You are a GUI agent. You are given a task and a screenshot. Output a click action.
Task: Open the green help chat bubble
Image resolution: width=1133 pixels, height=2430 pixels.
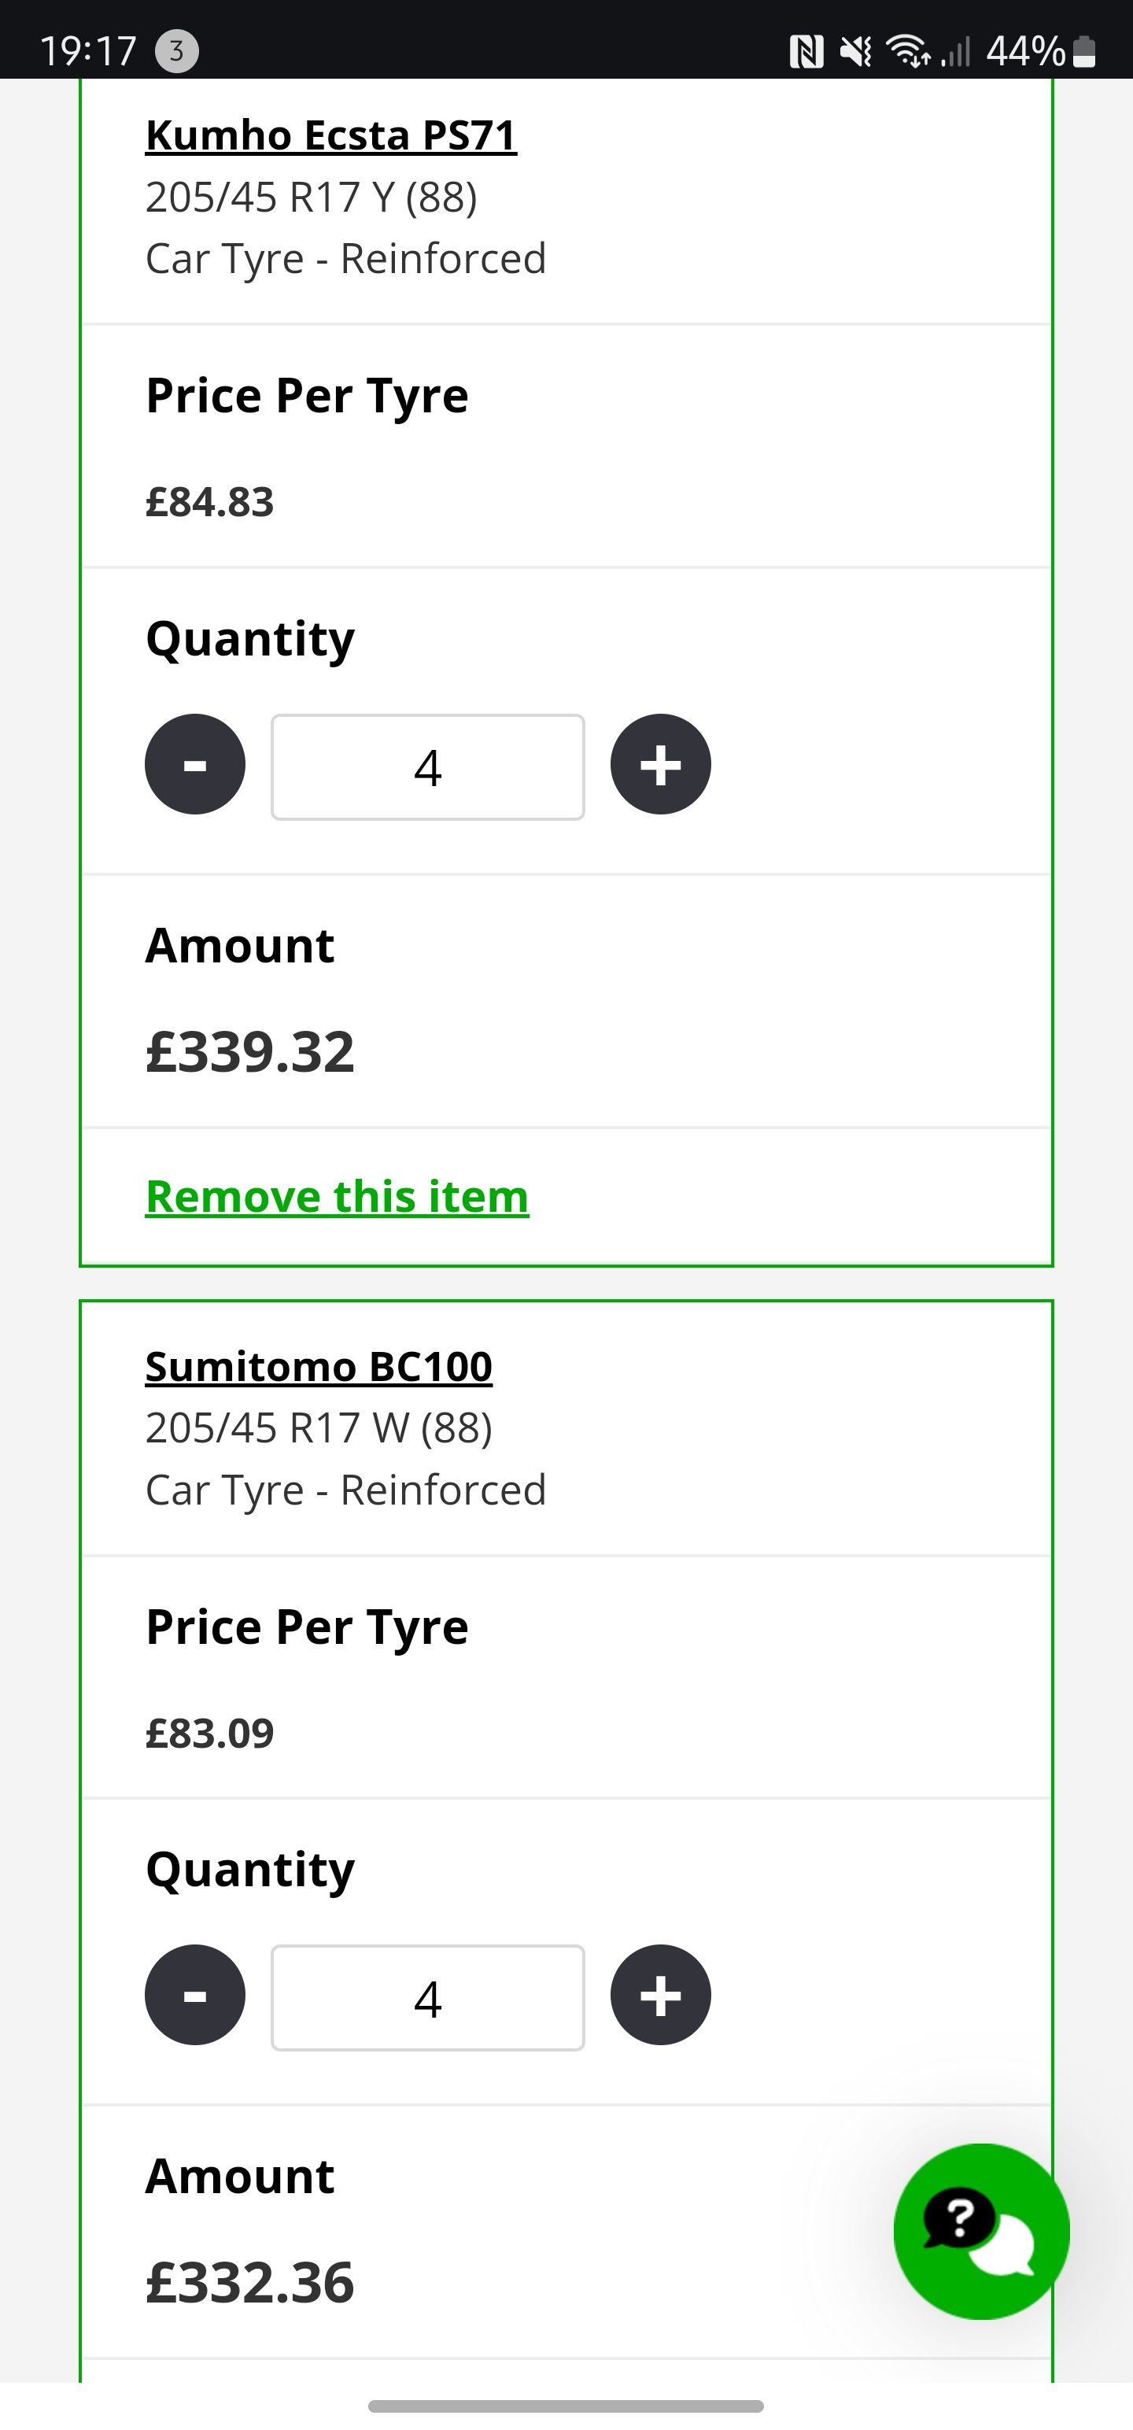(x=981, y=2231)
